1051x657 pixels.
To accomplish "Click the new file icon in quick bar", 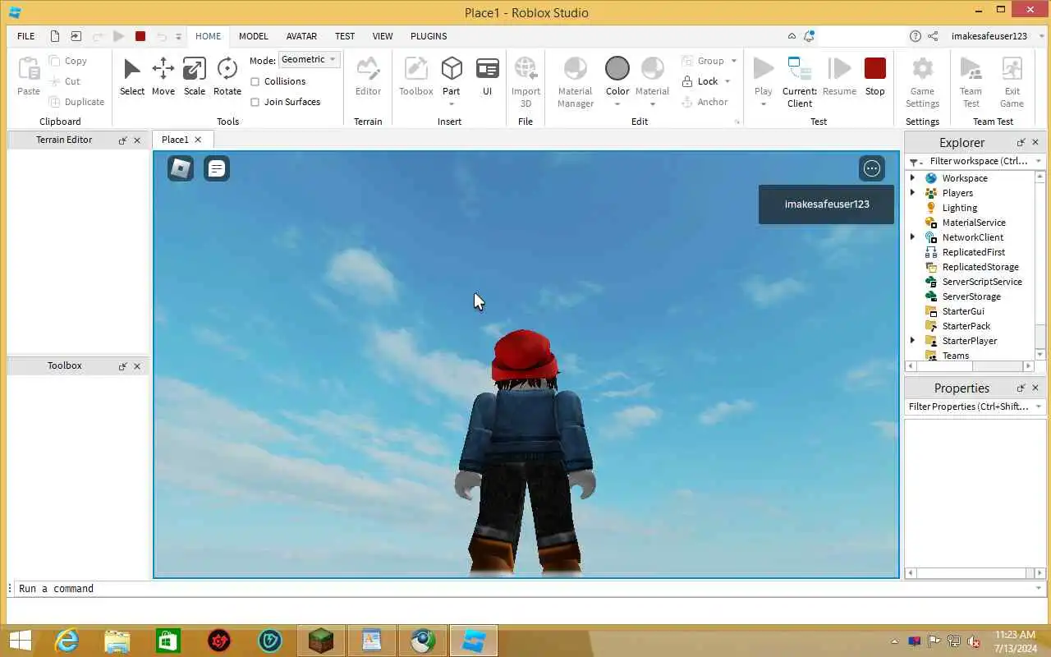I will pos(55,36).
